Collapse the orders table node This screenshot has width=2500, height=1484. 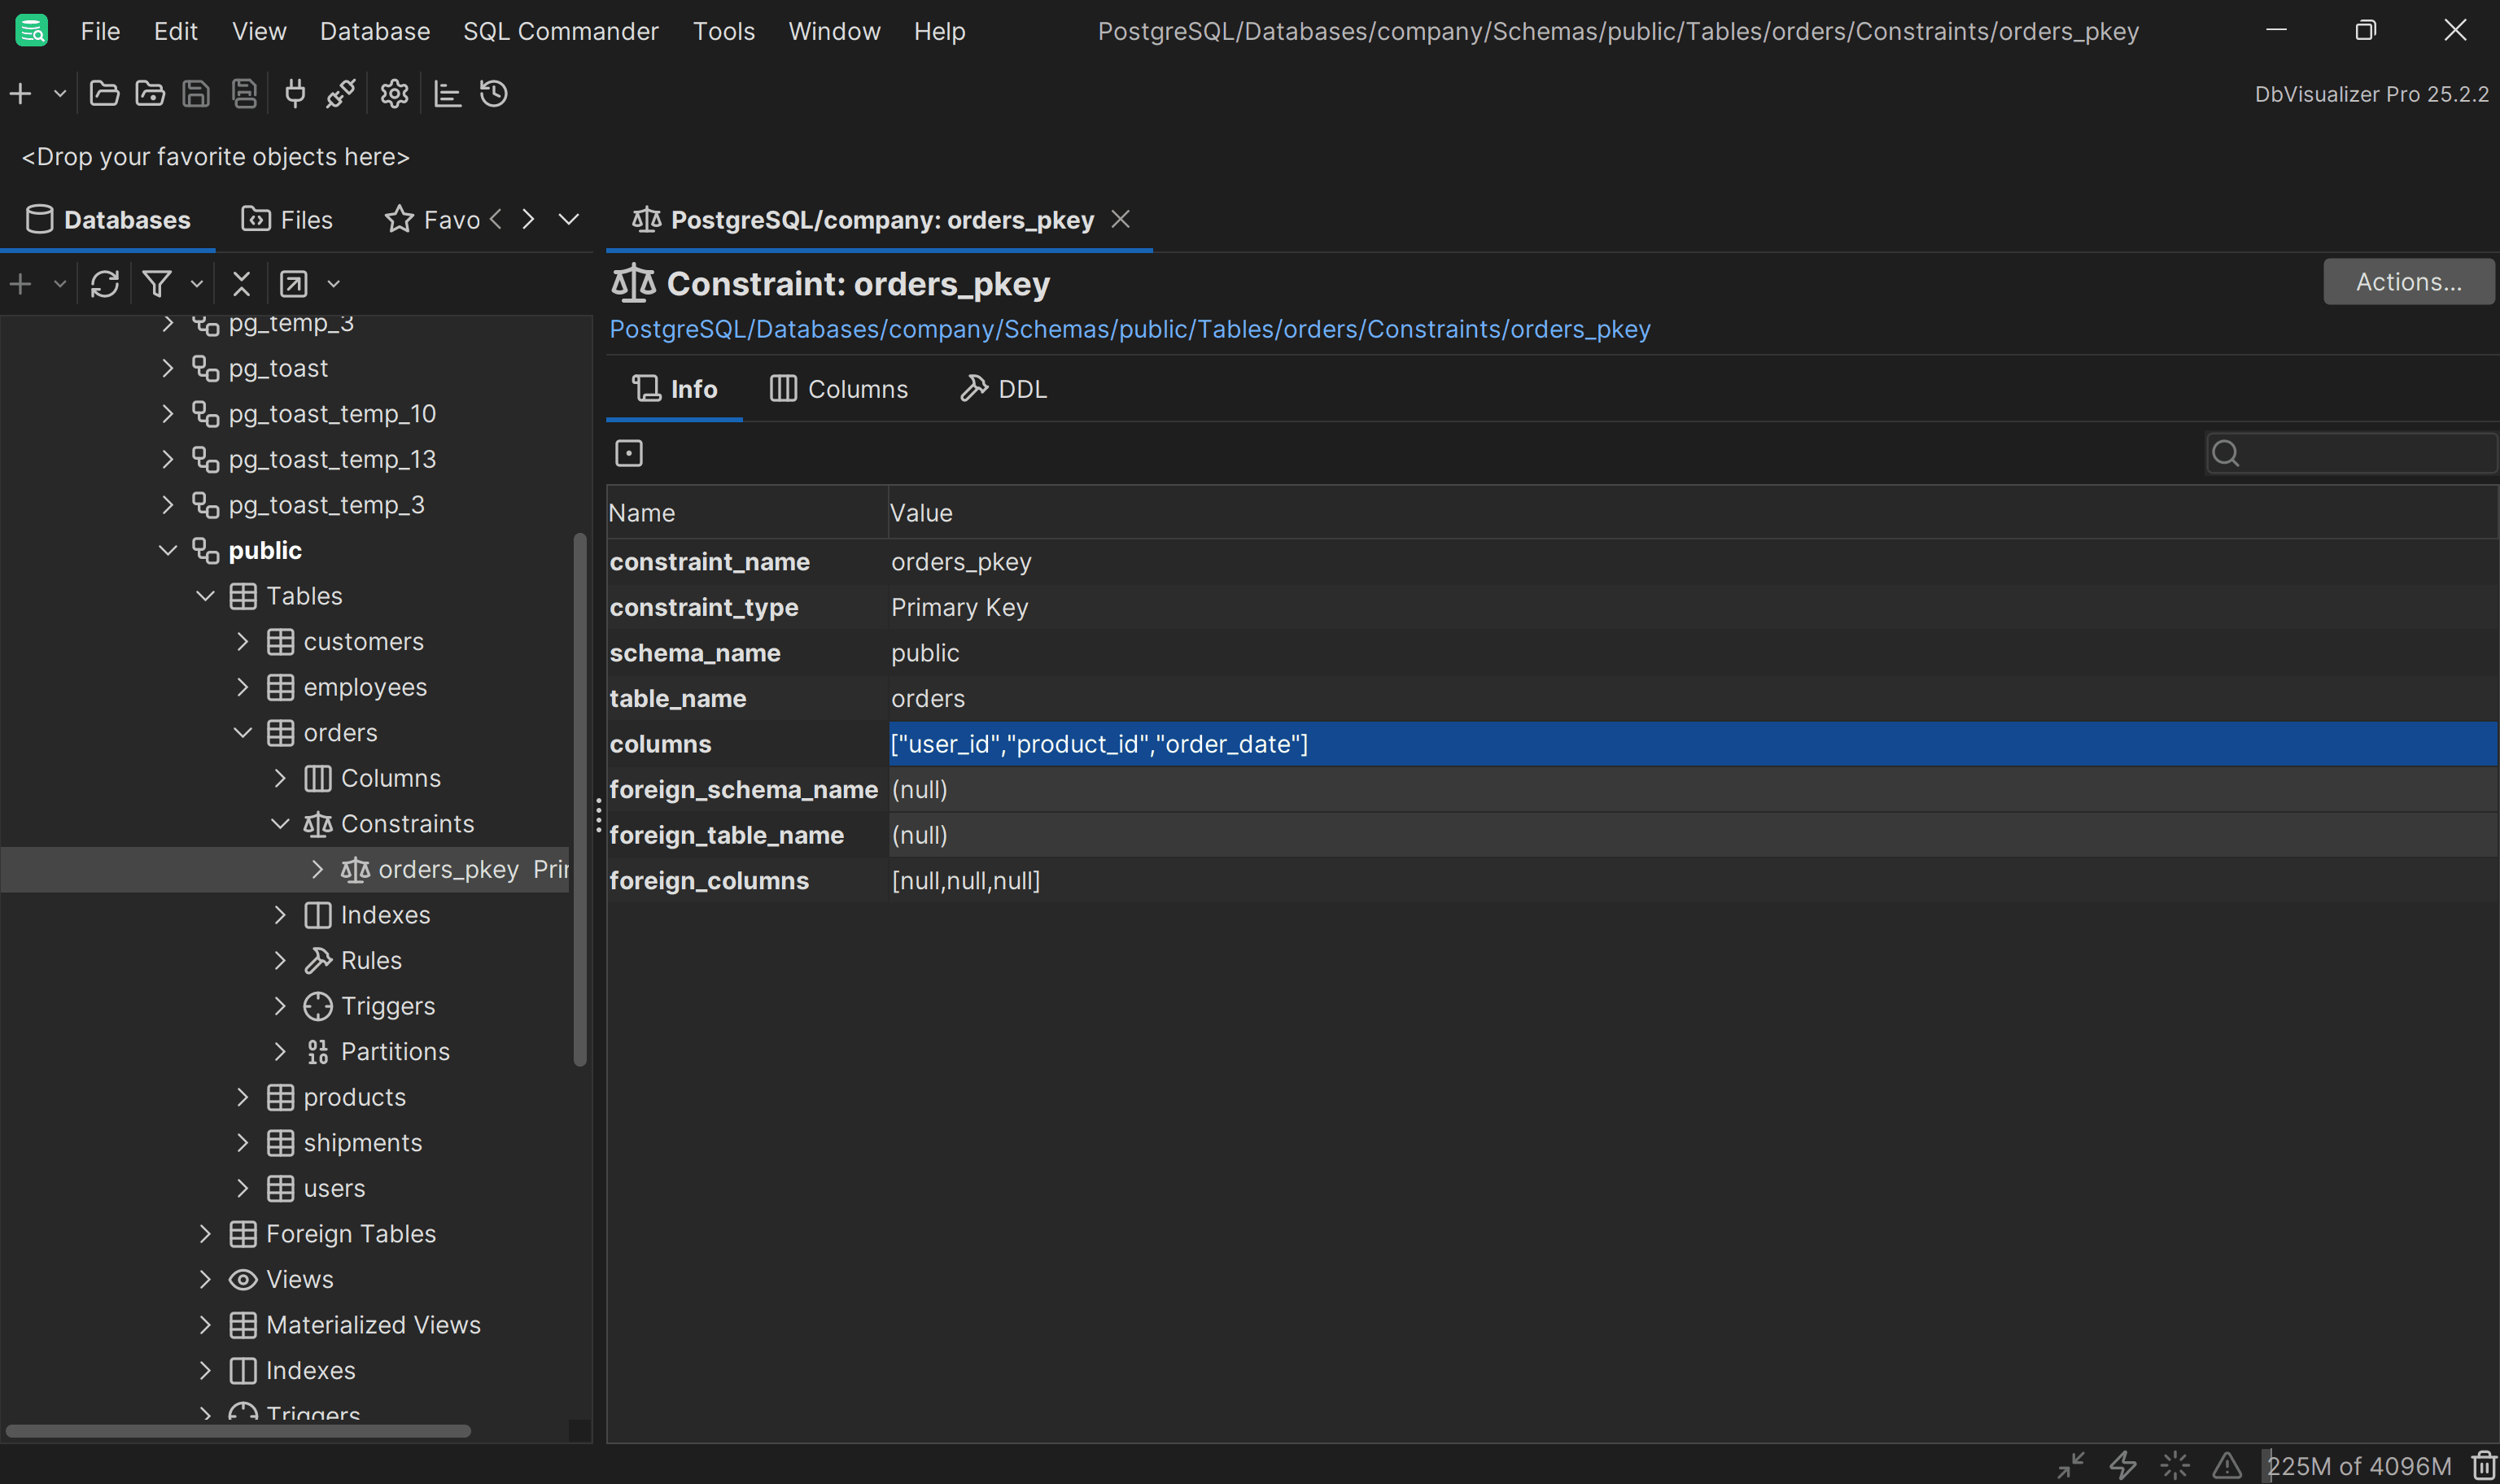pos(242,733)
